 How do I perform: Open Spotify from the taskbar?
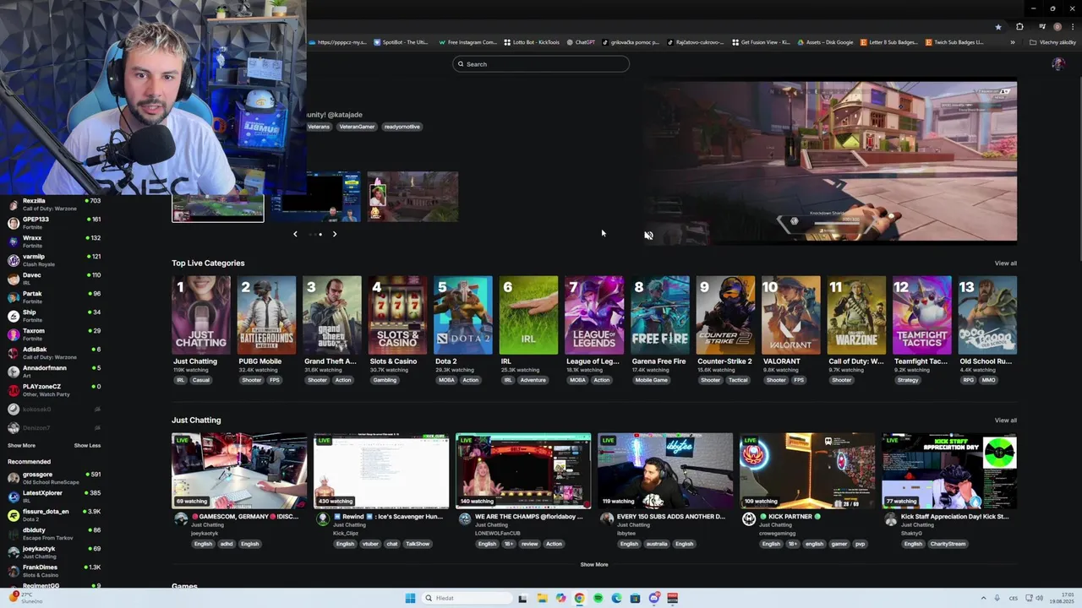pyautogui.click(x=598, y=598)
